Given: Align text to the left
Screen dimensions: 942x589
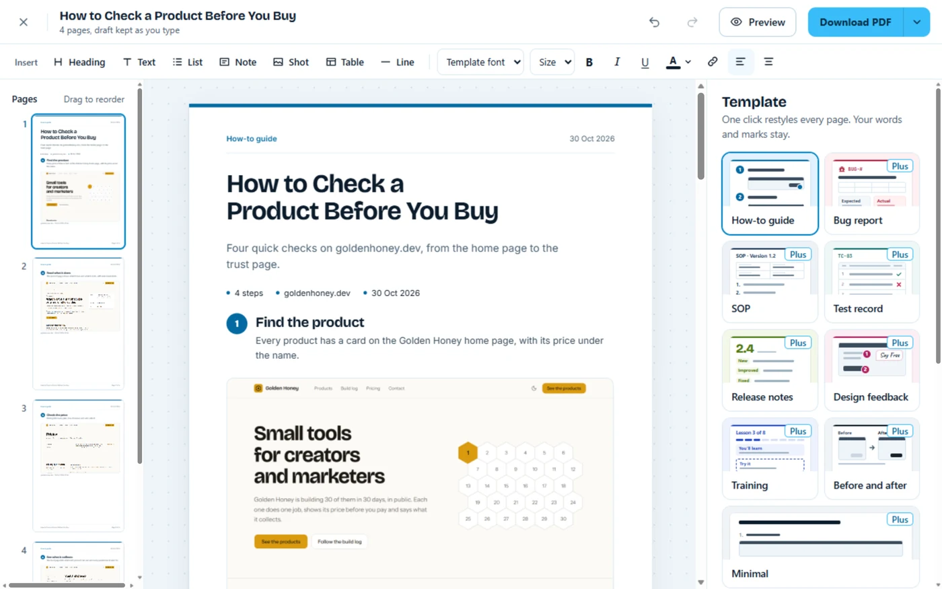Looking at the screenshot, I should pyautogui.click(x=740, y=62).
